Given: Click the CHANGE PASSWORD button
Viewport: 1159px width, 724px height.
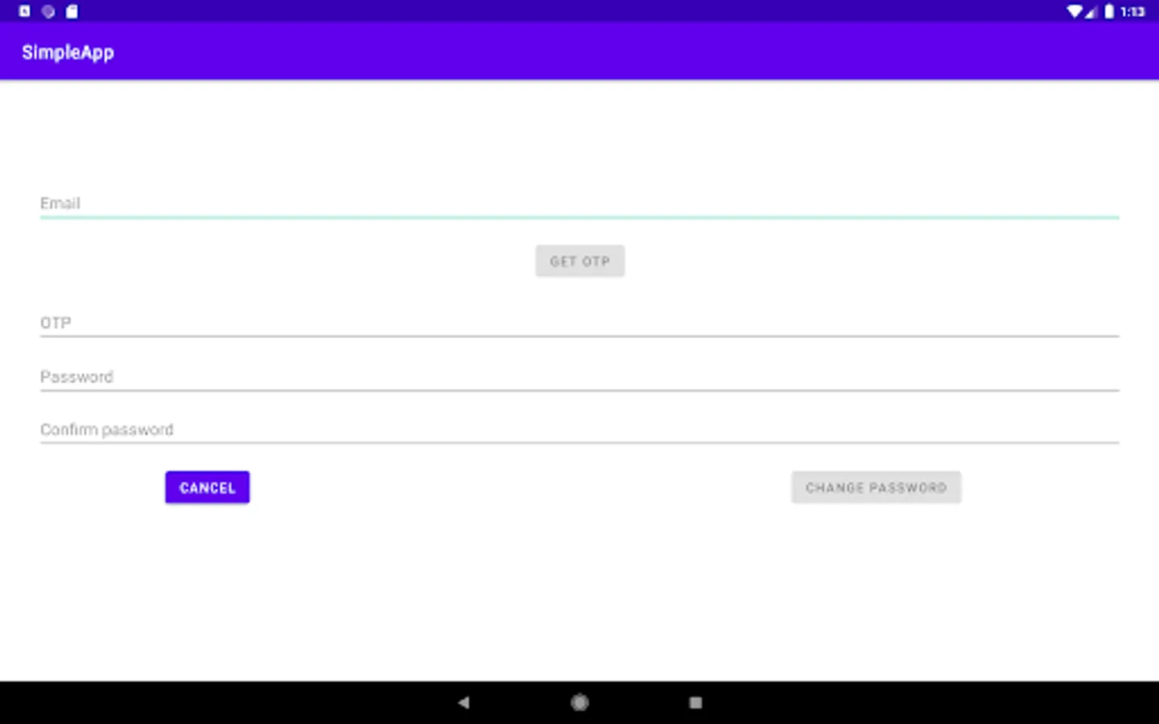Looking at the screenshot, I should [876, 487].
